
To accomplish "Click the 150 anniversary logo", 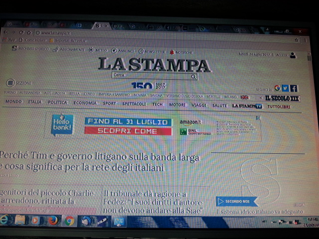I will pyautogui.click(x=149, y=85).
